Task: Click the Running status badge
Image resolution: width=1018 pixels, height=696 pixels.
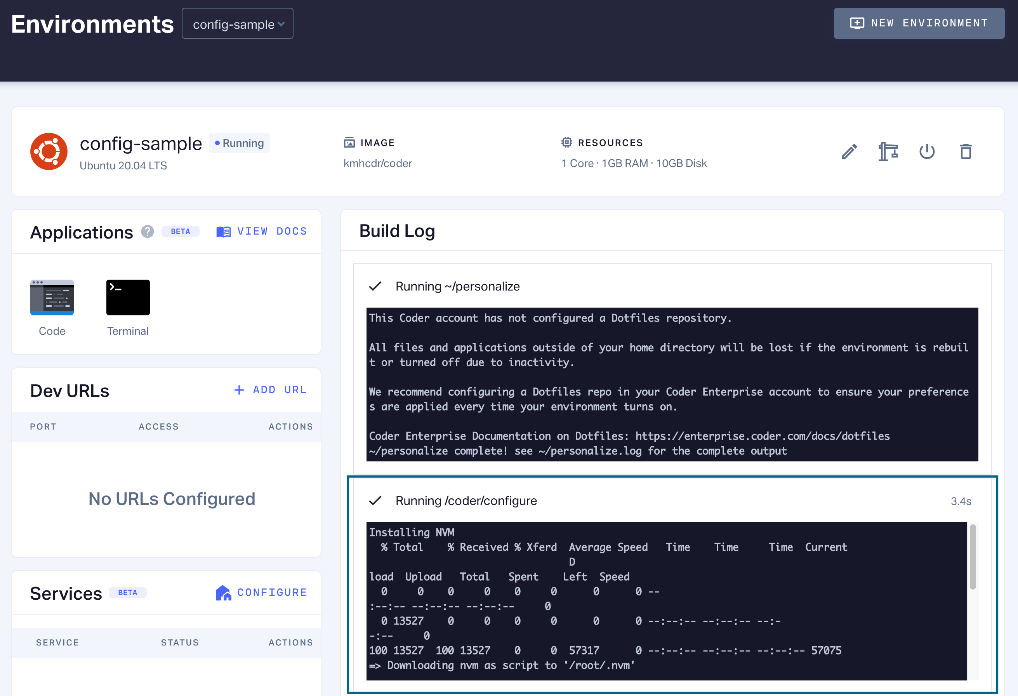Action: [x=239, y=143]
